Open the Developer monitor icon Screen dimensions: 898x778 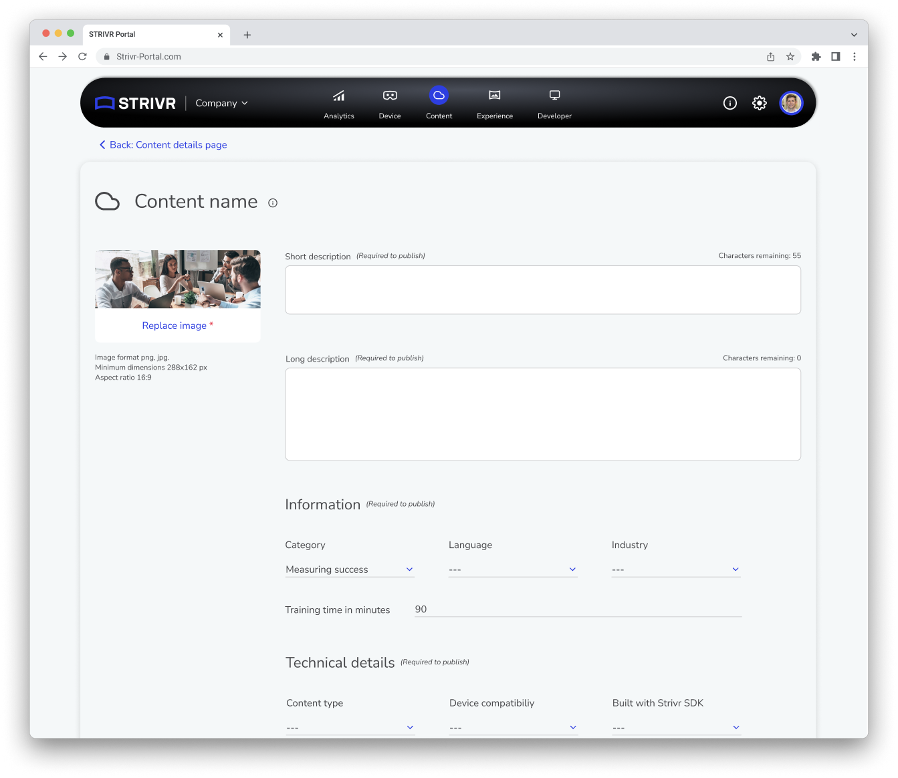point(554,95)
